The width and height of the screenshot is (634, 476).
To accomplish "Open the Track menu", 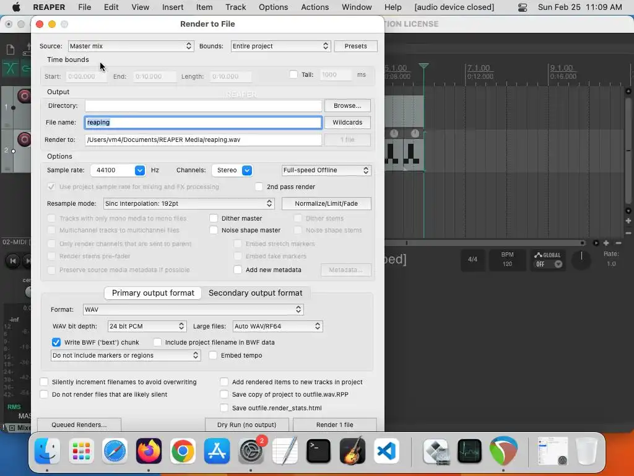I will pos(235,7).
